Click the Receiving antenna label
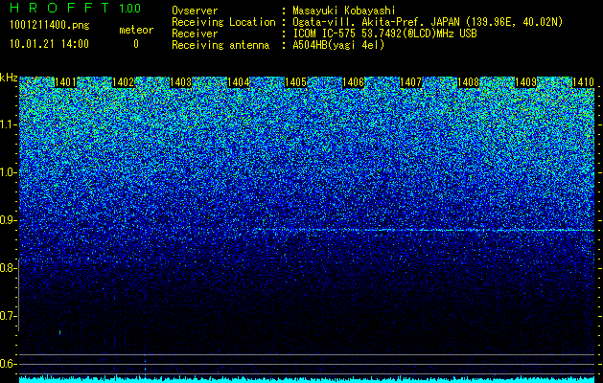The width and height of the screenshot is (603, 383). pyautogui.click(x=220, y=45)
